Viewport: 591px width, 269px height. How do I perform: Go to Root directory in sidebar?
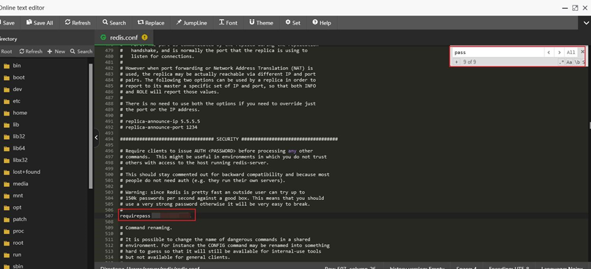(x=6, y=51)
